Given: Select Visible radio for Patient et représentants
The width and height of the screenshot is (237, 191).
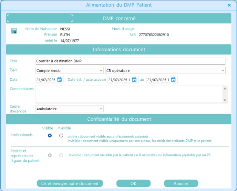Looking at the screenshot, I should [50, 155].
